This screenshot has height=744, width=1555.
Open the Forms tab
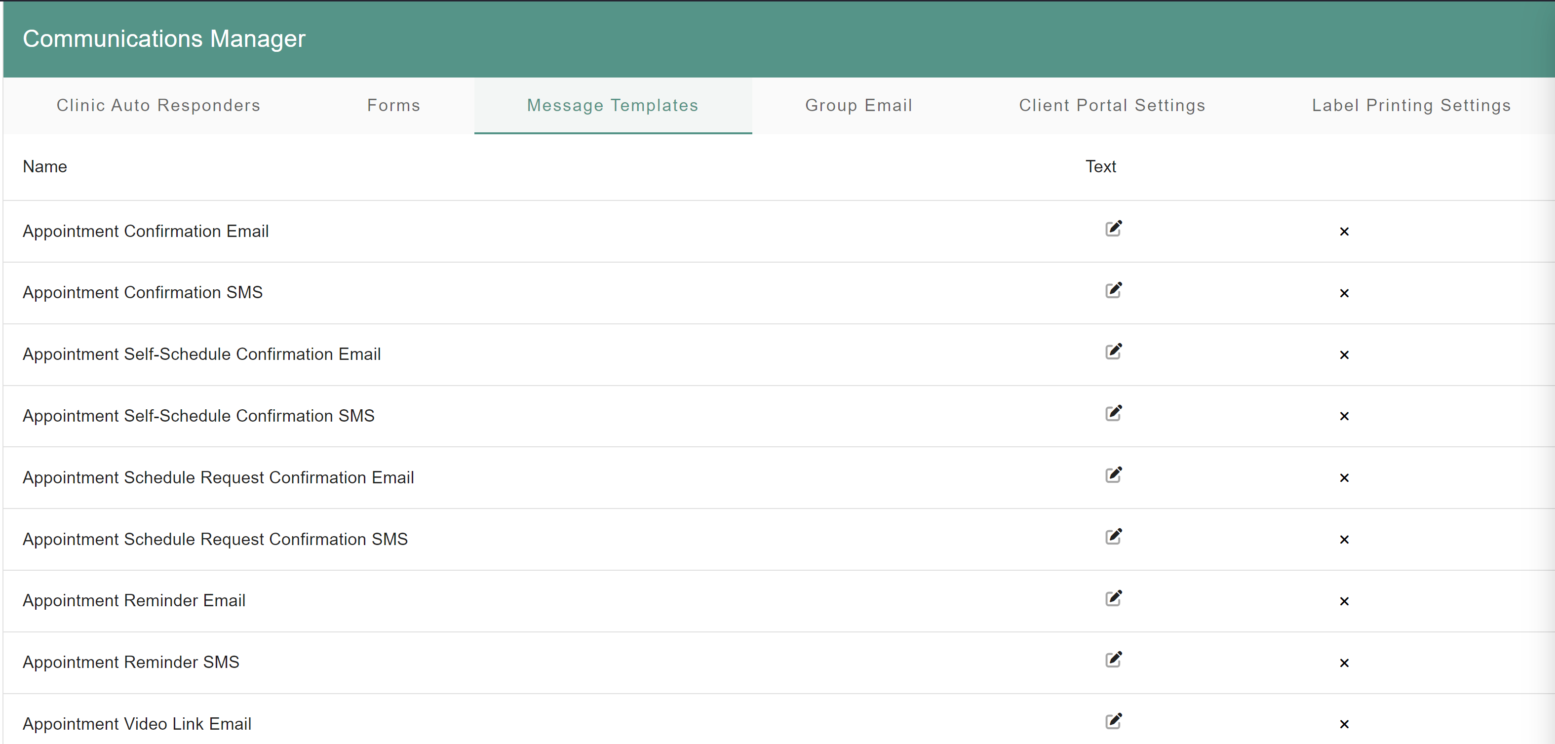coord(393,106)
